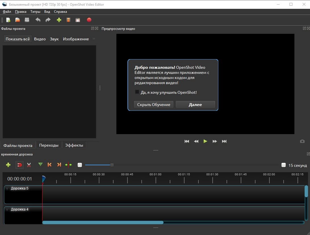Close the Предпросмотр видео panel

click(x=308, y=28)
